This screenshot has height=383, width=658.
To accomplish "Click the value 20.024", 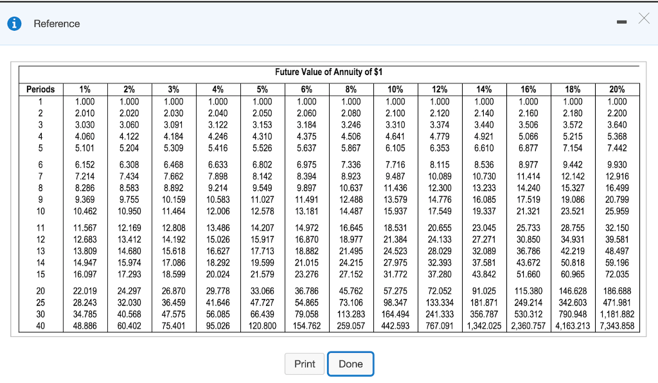I will click(218, 274).
